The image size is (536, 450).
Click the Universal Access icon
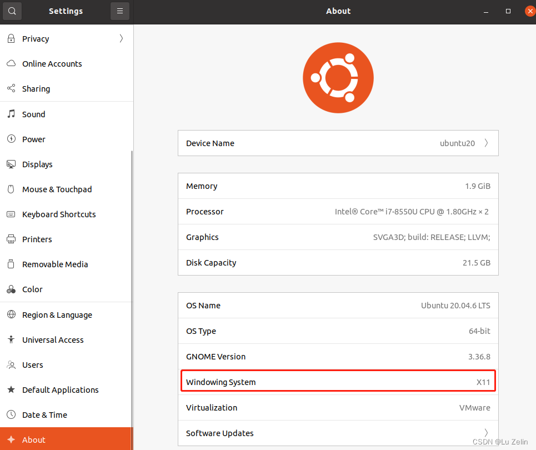point(11,339)
